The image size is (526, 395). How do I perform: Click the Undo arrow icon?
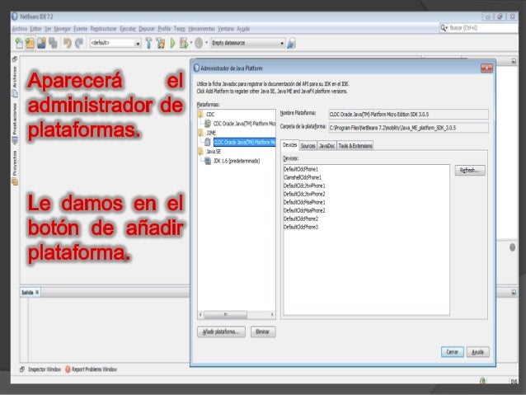click(x=68, y=43)
